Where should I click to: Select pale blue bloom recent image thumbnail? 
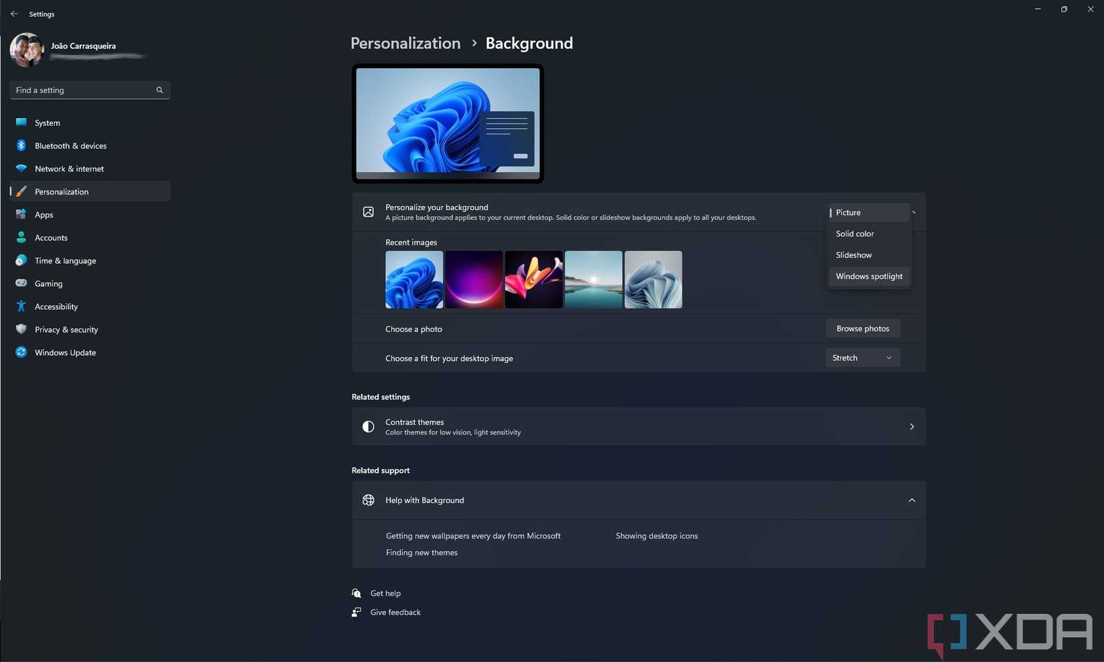(x=653, y=280)
